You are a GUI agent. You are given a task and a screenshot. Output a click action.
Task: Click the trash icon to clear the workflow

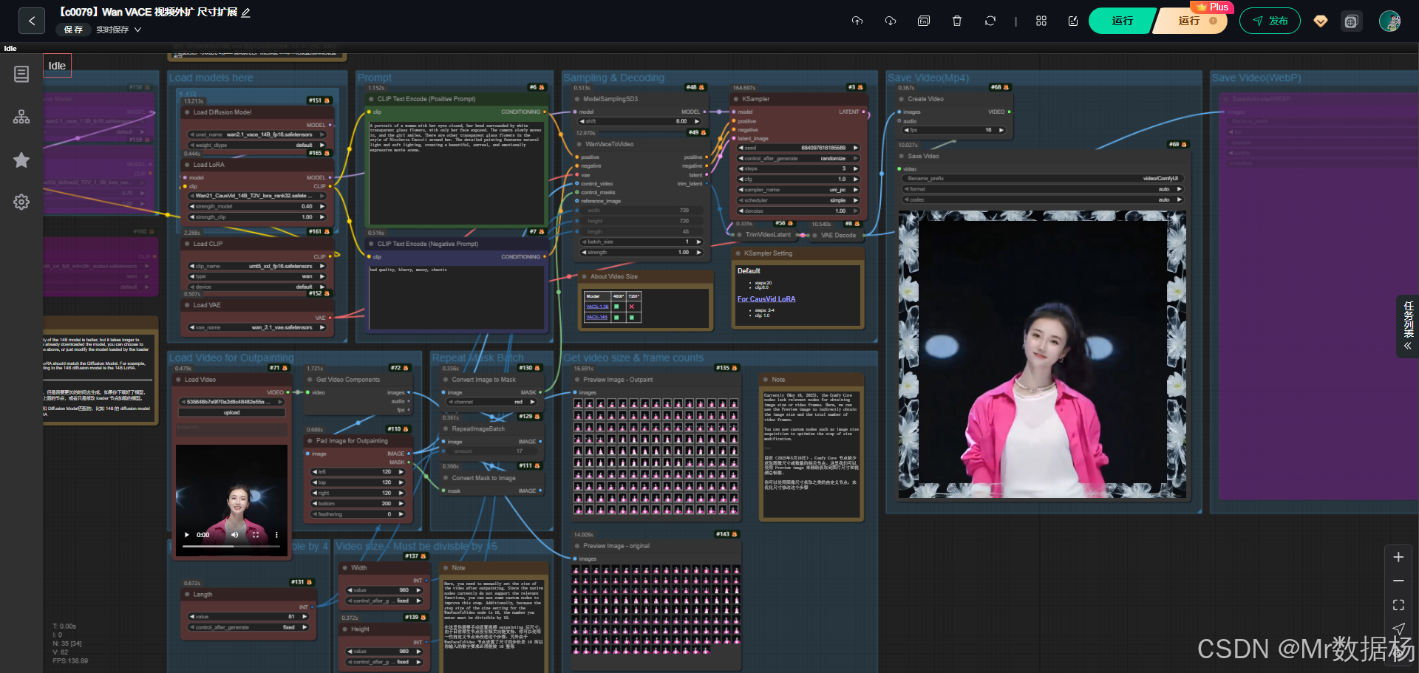pyautogui.click(x=957, y=21)
